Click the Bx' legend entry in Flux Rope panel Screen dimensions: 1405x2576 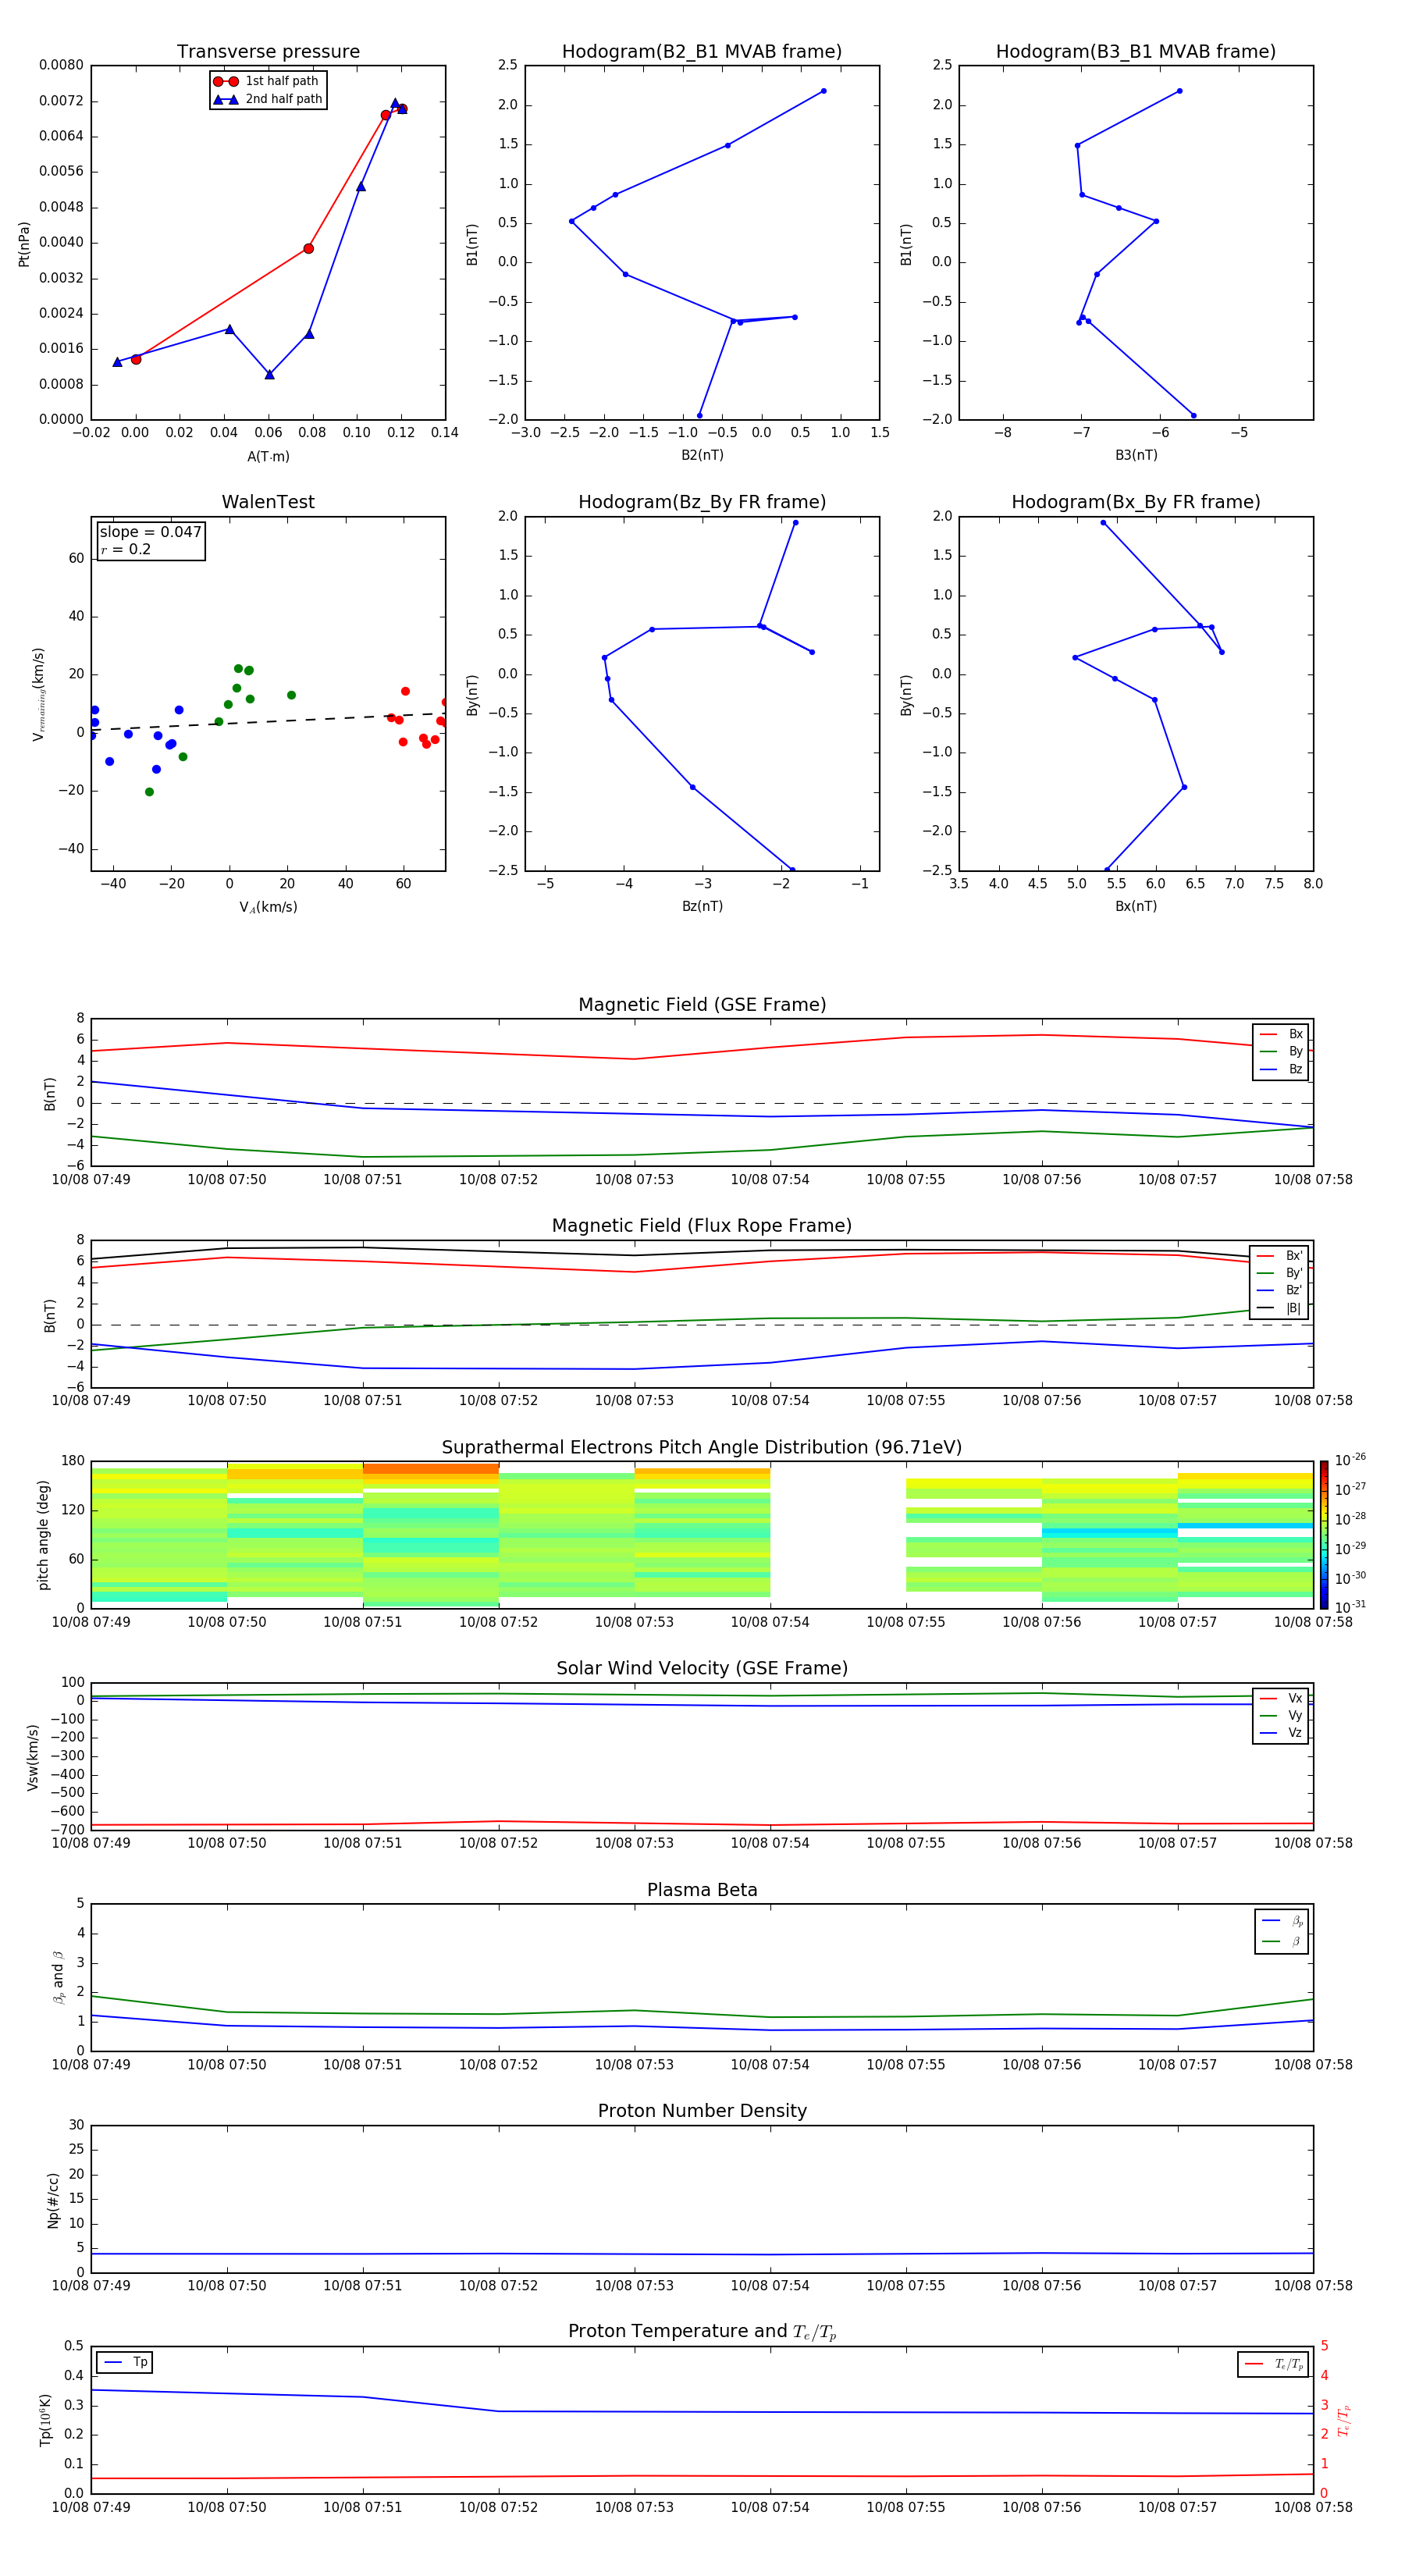tap(1280, 1256)
